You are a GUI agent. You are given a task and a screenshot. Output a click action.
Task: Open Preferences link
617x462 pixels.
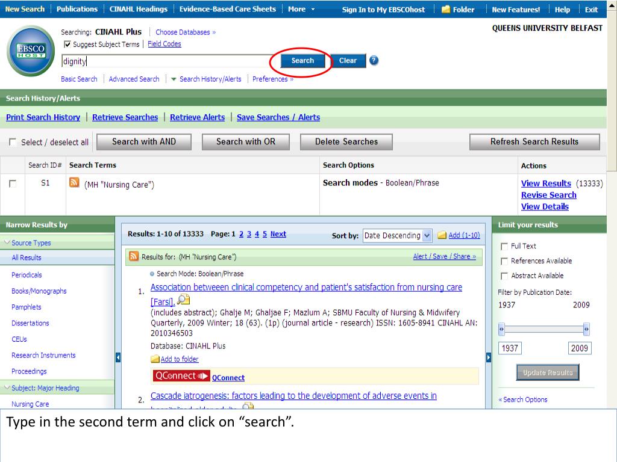pos(273,79)
